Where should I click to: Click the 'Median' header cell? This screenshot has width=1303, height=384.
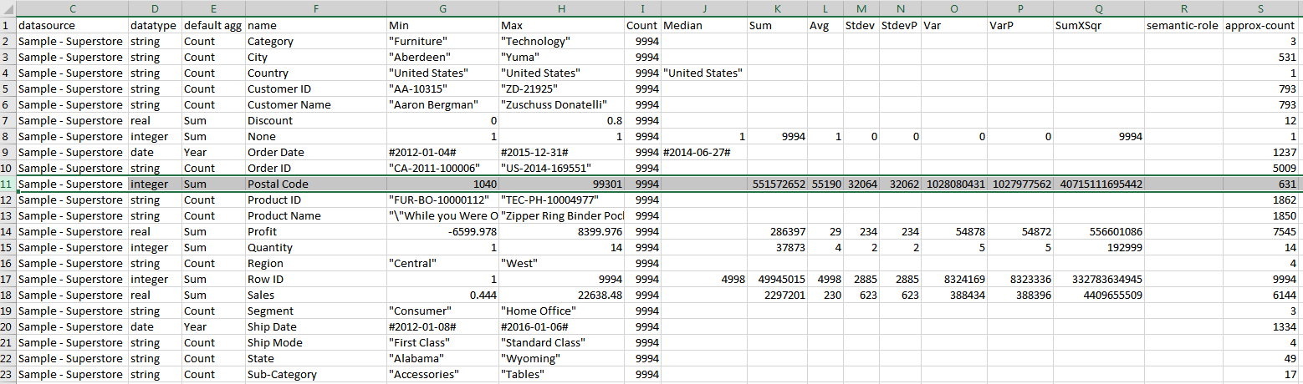click(704, 25)
